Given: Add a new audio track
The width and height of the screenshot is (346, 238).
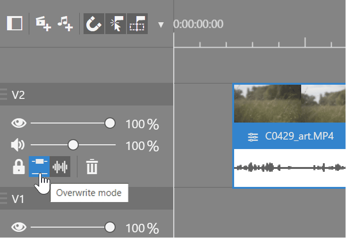Looking at the screenshot, I should [x=65, y=23].
